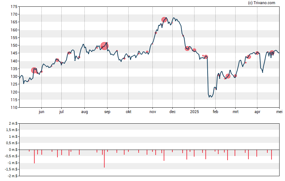Screen dimensions: 285x181
Task: Click the 'aug' month label
Action: [x=84, y=112]
